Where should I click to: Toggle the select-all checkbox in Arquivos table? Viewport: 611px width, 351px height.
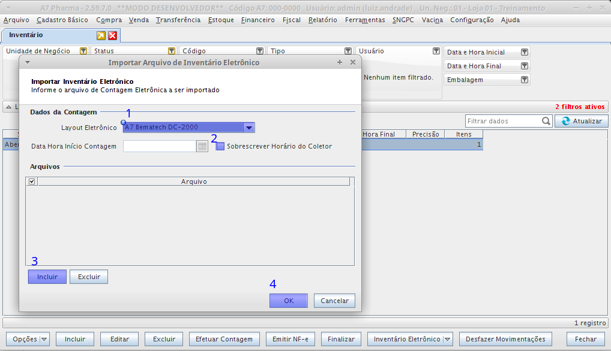(32, 181)
